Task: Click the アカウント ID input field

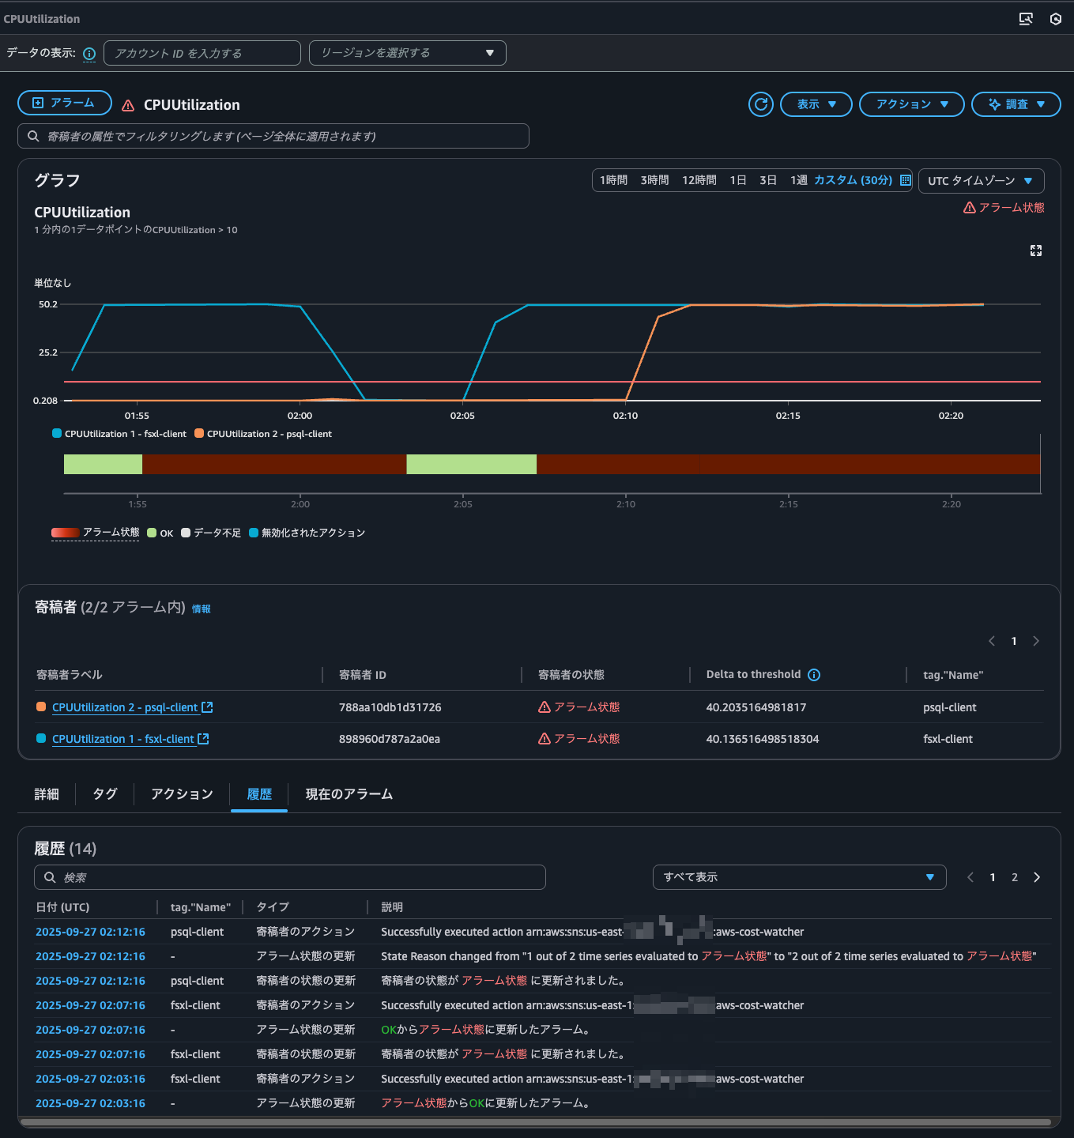Action: [x=202, y=53]
